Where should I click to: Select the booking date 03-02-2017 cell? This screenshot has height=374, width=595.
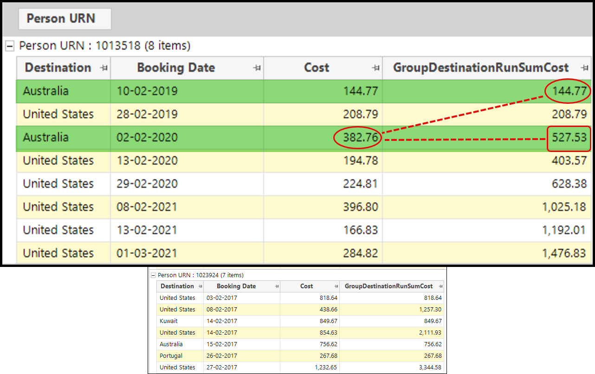[x=242, y=298]
